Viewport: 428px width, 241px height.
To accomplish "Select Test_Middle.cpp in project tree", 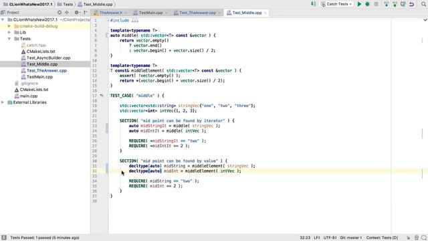I will pos(41,64).
